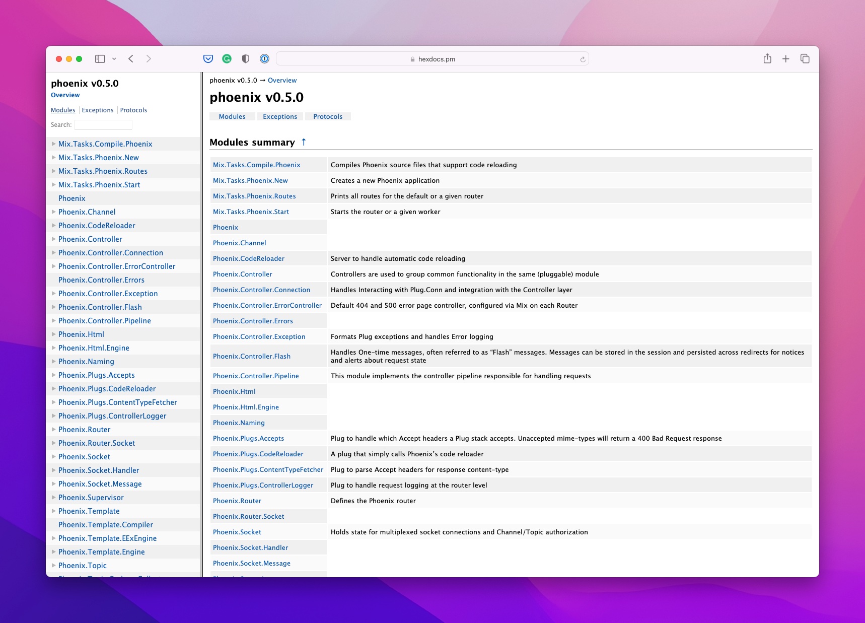Image resolution: width=865 pixels, height=623 pixels.
Task: Open Phoenix in the sidebar list
Action: point(72,198)
